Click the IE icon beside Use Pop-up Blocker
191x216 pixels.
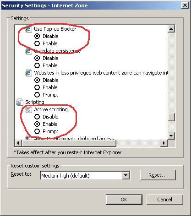(x=28, y=29)
